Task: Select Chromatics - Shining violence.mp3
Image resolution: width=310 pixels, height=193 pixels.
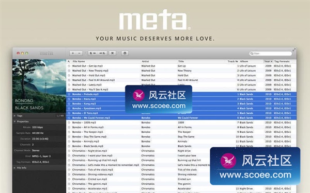Action: (x=92, y=174)
